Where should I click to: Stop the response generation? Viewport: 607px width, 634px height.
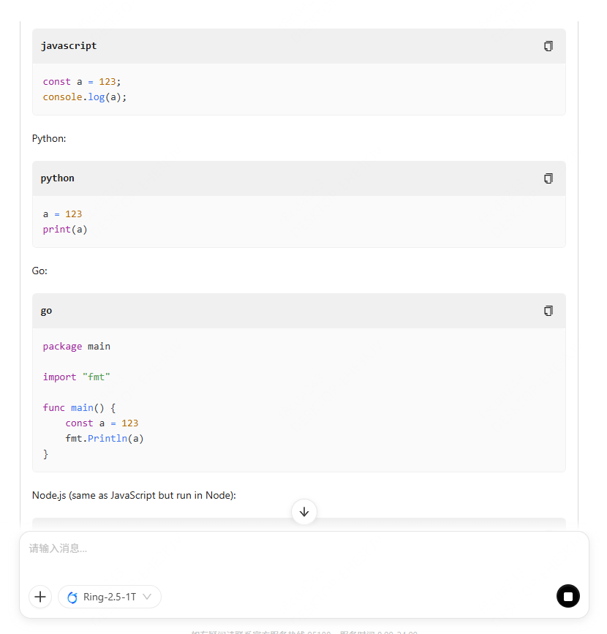coord(568,596)
